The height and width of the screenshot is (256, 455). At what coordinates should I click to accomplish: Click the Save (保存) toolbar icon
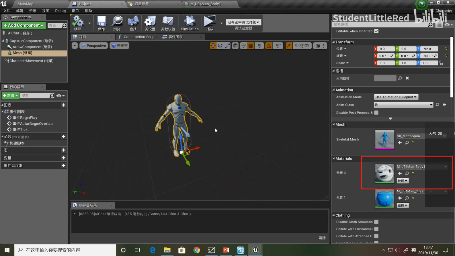pyautogui.click(x=101, y=23)
